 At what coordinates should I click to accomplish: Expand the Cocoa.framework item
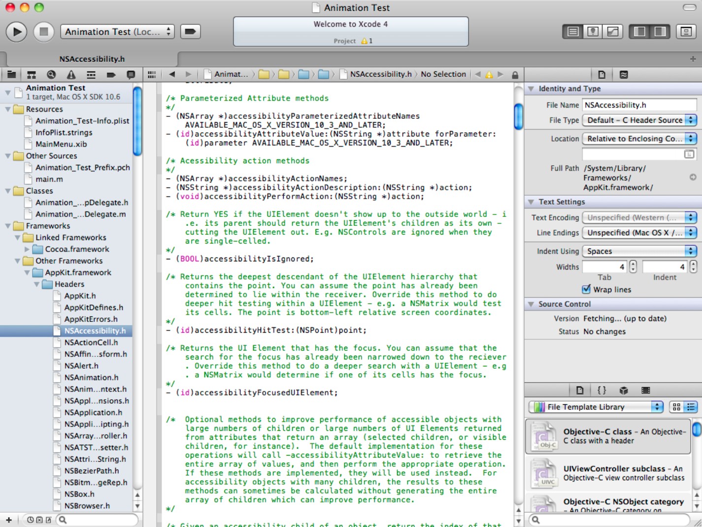pyautogui.click(x=27, y=249)
